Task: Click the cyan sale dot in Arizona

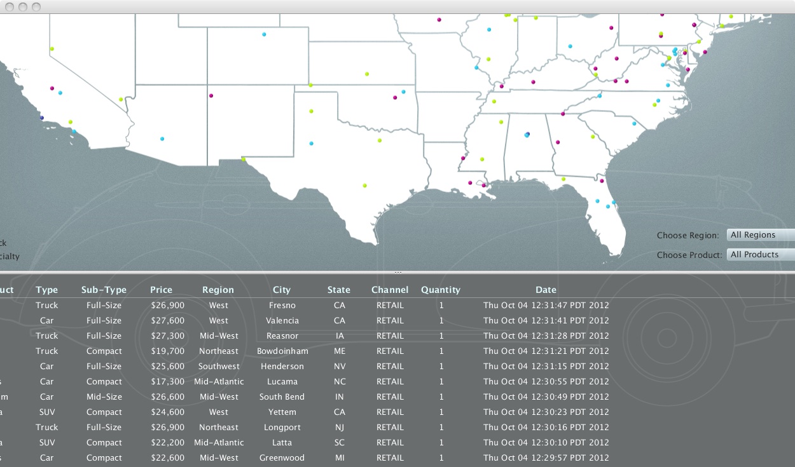Action: tap(162, 139)
